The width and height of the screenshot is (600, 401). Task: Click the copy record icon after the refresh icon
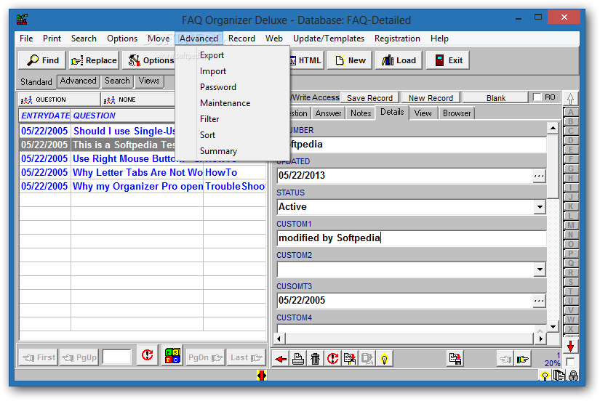pyautogui.click(x=350, y=359)
